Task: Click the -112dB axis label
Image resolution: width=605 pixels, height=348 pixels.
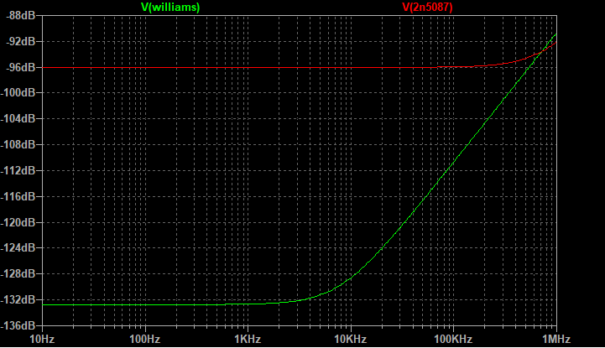Action: click(x=18, y=170)
